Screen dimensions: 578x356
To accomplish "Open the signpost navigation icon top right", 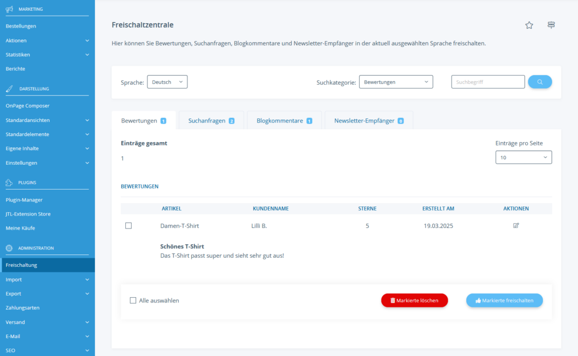I will pos(551,25).
